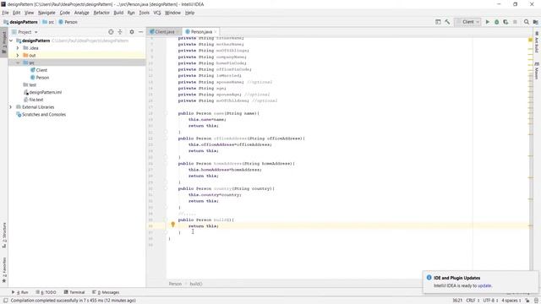Image resolution: width=541 pixels, height=304 pixels.
Task: Collapse the src folder
Action: tap(18, 62)
